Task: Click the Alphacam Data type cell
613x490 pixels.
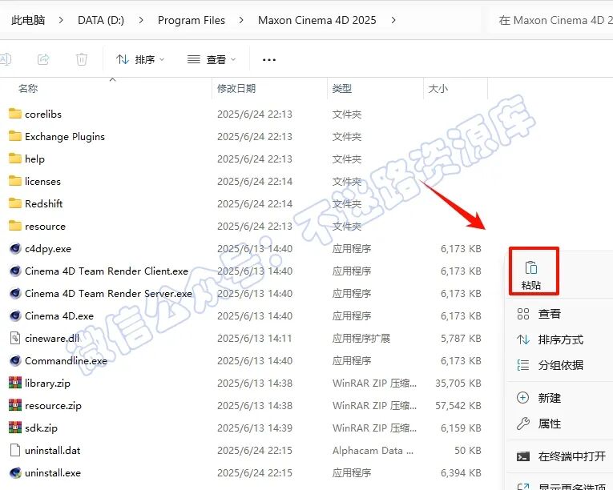Action: tap(373, 451)
